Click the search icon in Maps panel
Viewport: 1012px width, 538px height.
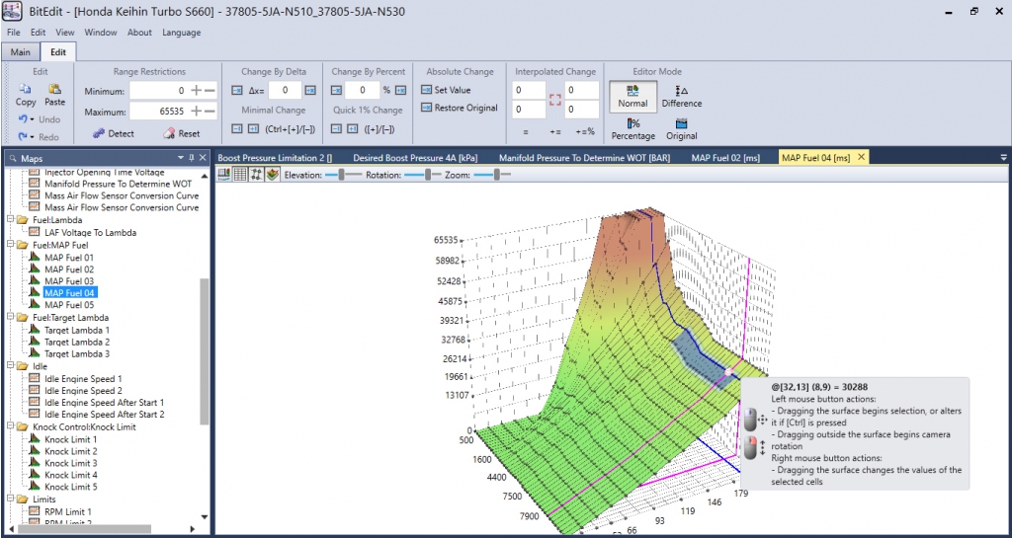click(x=13, y=158)
